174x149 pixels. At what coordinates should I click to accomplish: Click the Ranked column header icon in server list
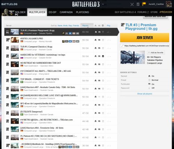[95, 26]
